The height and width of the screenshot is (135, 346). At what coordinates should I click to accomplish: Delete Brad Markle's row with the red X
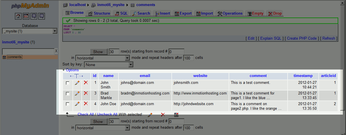click(86, 93)
